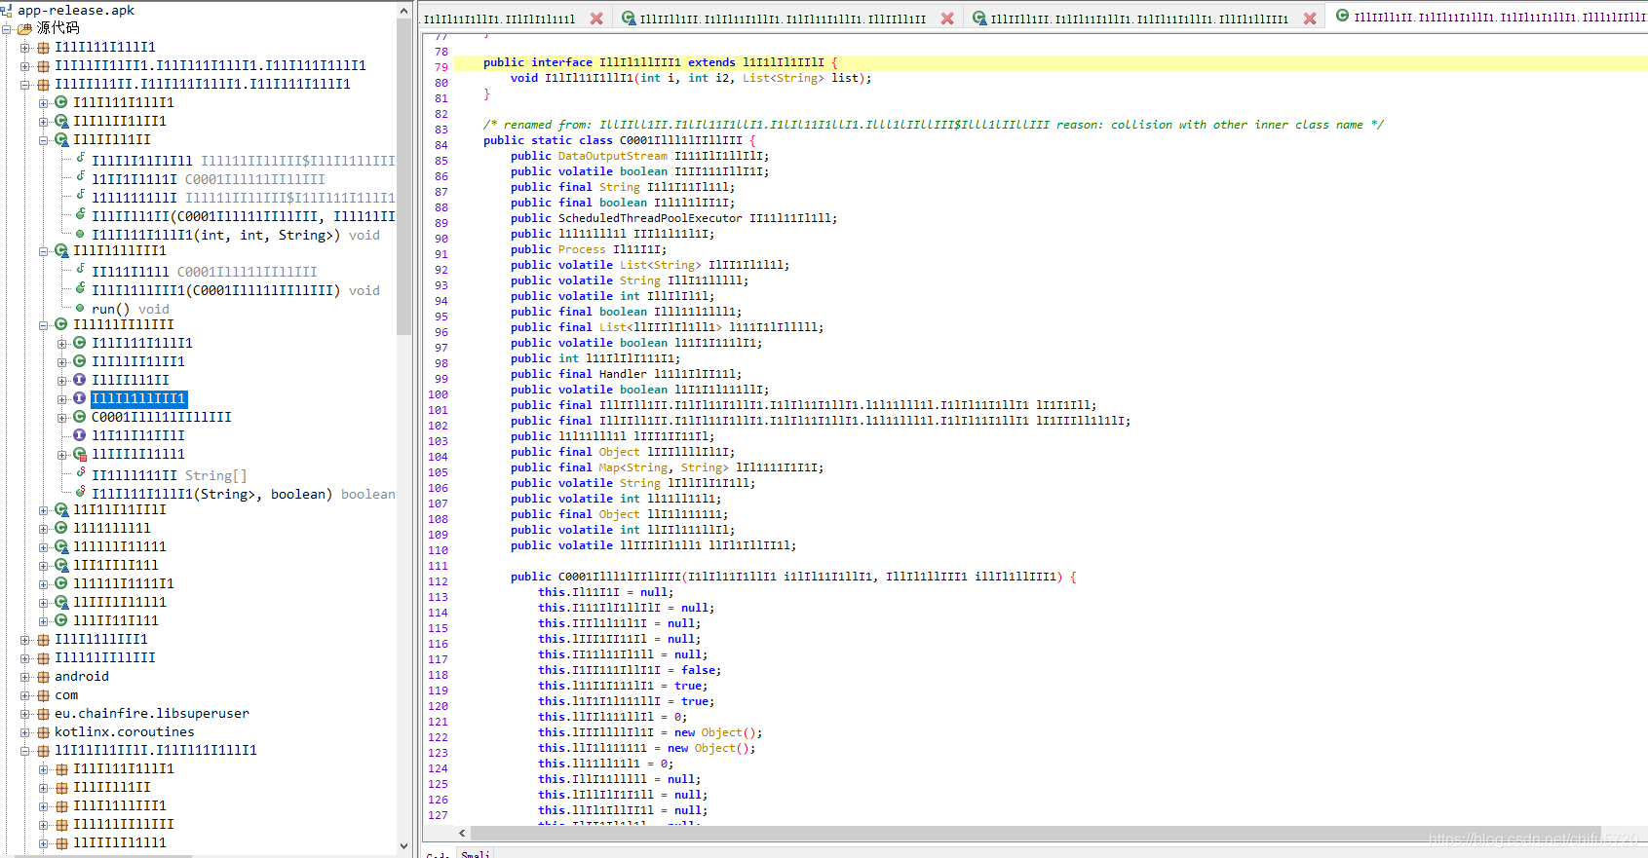Image resolution: width=1648 pixels, height=858 pixels.
Task: Close the first editor tab
Action: [596, 19]
